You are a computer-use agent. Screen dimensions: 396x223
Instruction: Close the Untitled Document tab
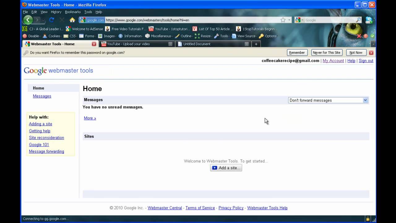coord(247,44)
